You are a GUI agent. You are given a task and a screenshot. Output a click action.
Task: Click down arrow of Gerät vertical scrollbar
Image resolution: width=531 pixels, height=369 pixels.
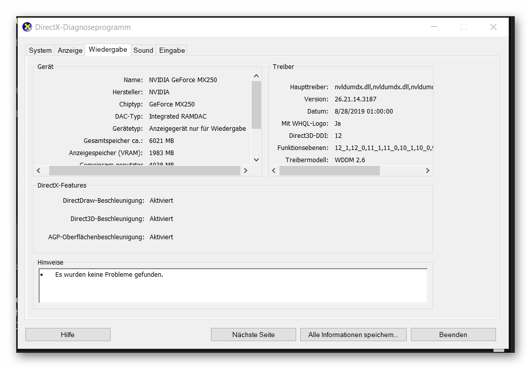[256, 160]
